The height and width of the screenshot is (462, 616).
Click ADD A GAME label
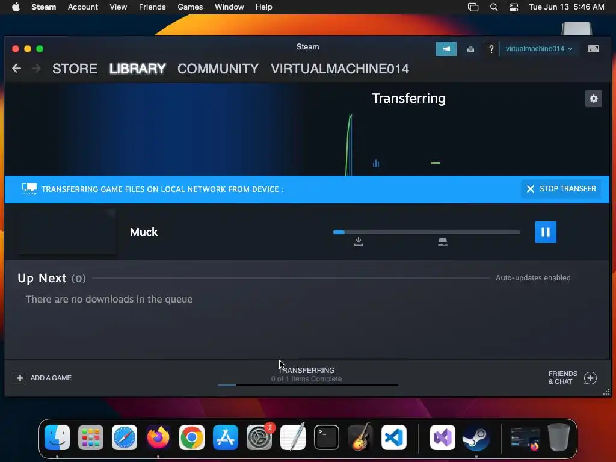click(51, 378)
